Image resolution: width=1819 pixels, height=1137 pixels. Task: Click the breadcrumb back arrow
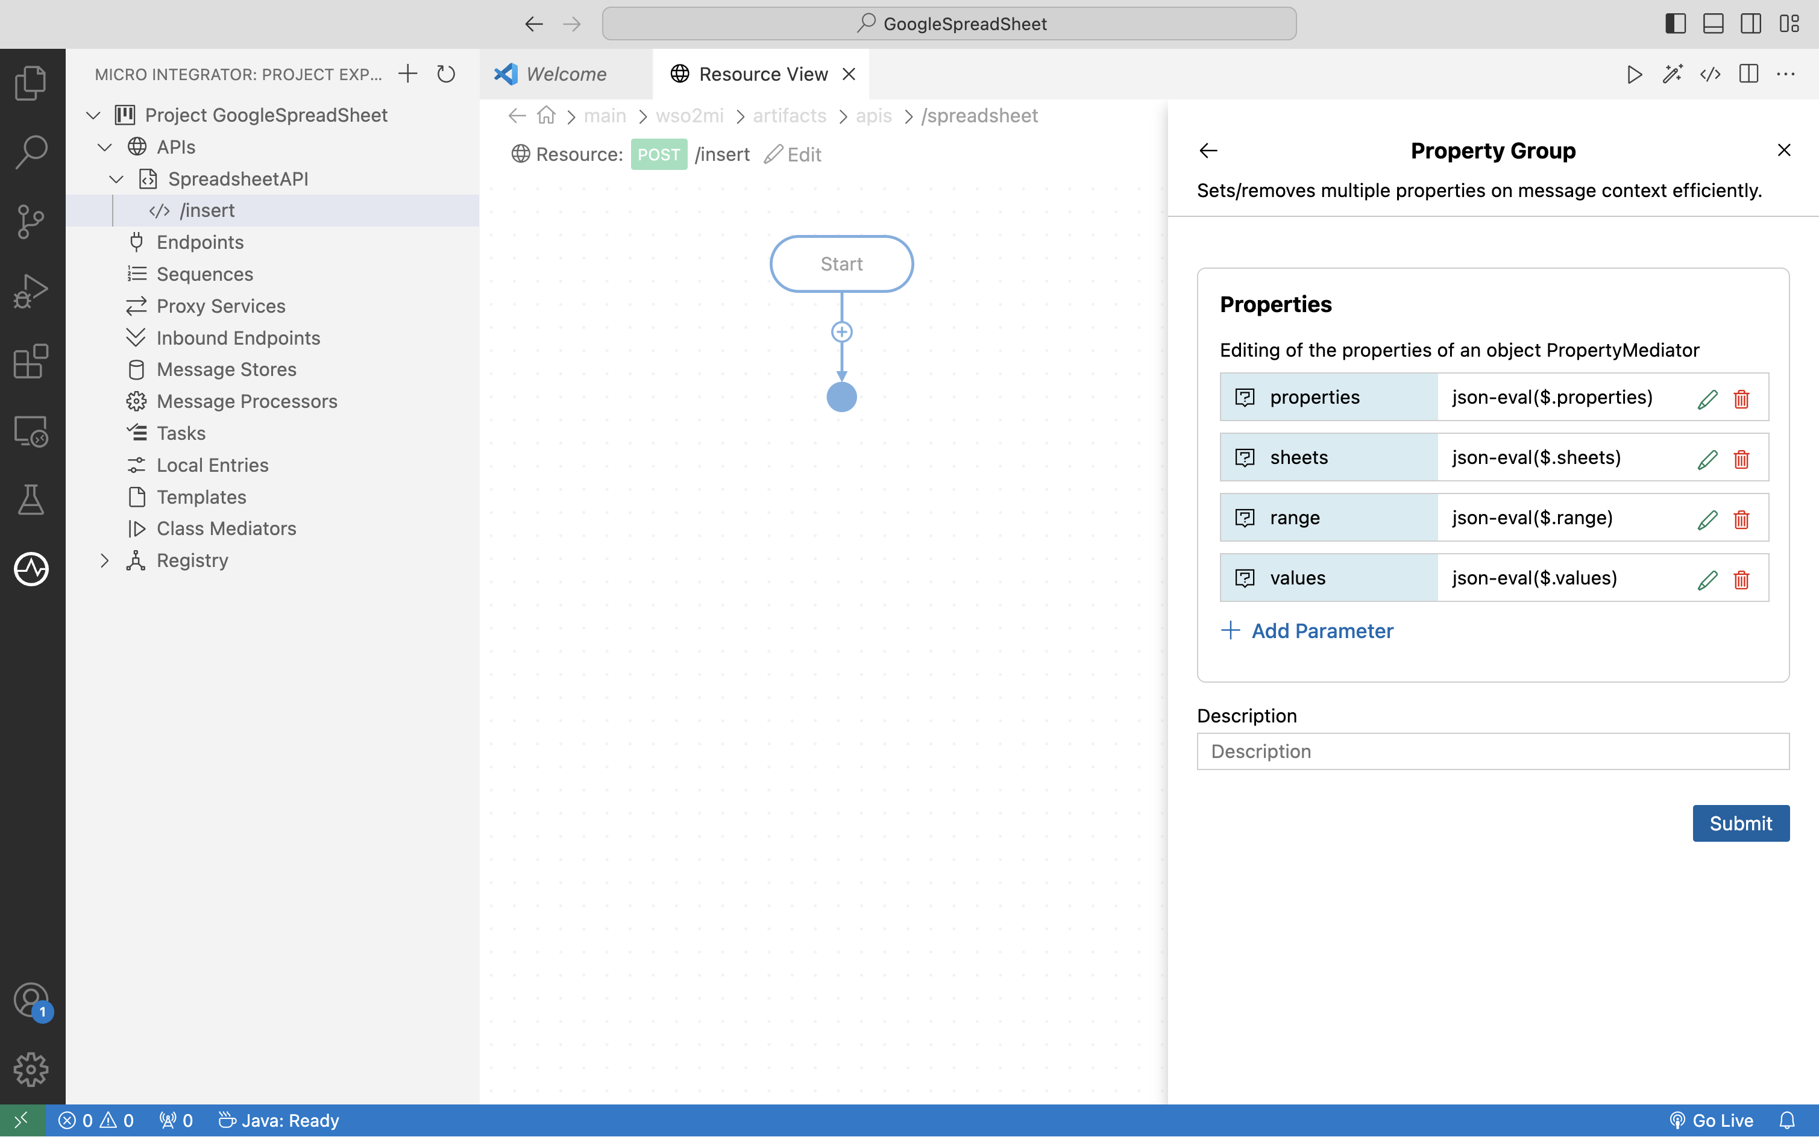click(517, 116)
